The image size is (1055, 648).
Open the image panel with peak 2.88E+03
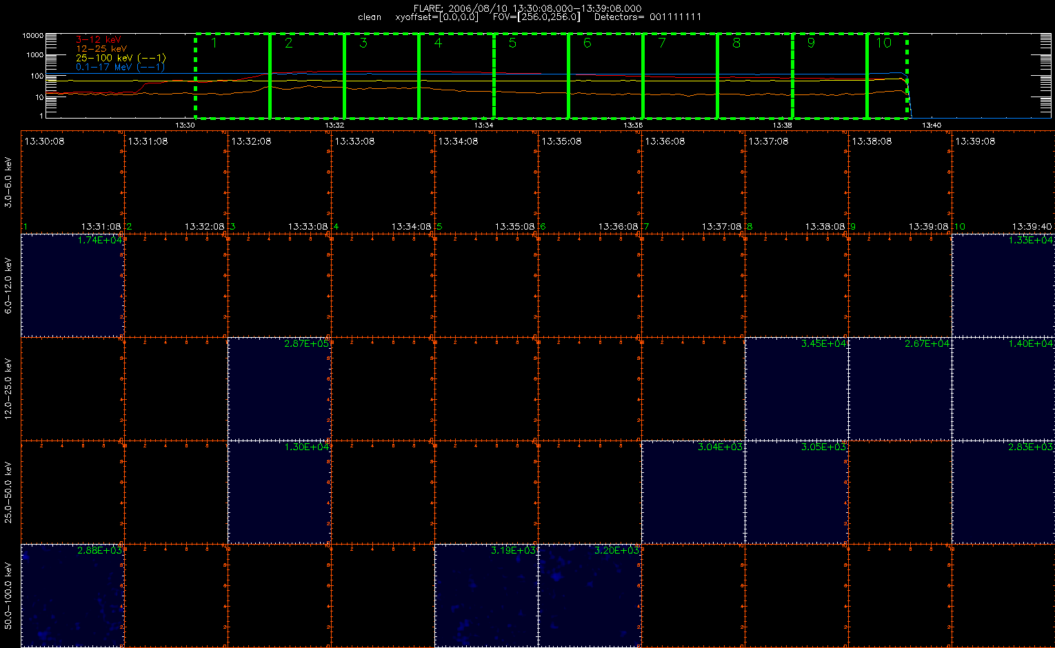tap(72, 596)
